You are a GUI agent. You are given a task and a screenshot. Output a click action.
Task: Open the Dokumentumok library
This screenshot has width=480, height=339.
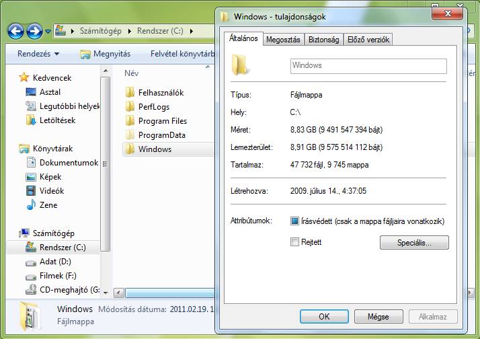pyautogui.click(x=69, y=163)
